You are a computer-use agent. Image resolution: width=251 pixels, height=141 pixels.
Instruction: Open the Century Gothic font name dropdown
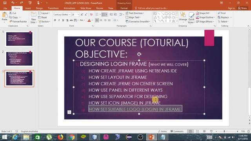[70, 14]
